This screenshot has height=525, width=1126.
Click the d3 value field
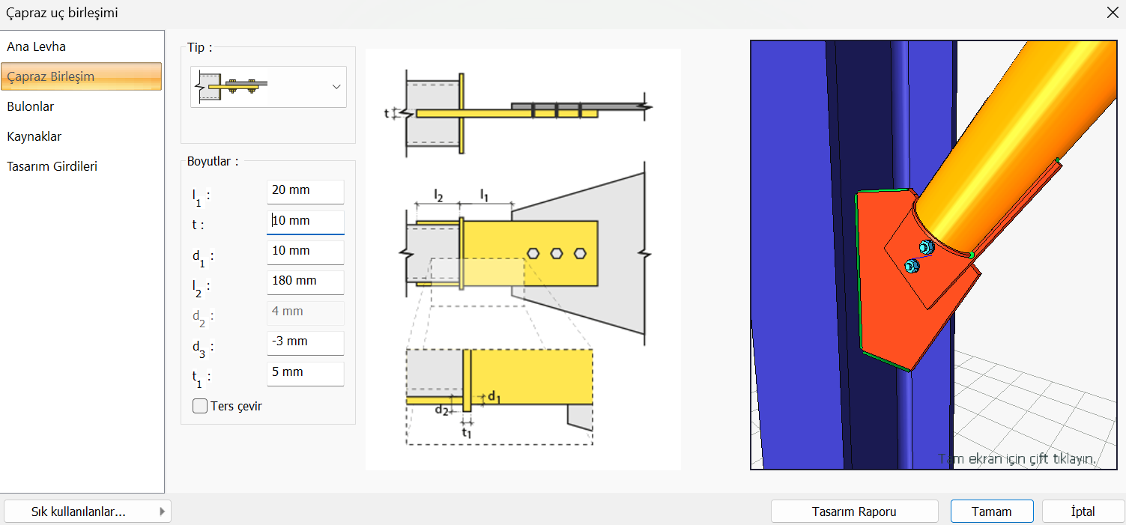[x=305, y=342]
